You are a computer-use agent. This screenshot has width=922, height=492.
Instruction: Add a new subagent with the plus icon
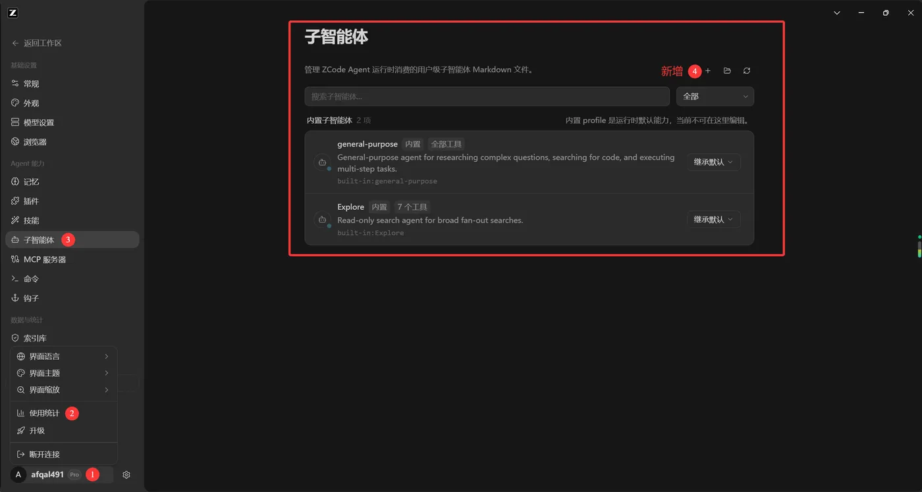point(708,71)
